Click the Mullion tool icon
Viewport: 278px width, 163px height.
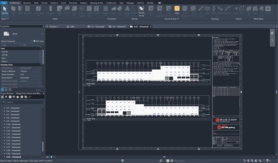pos(96,9)
